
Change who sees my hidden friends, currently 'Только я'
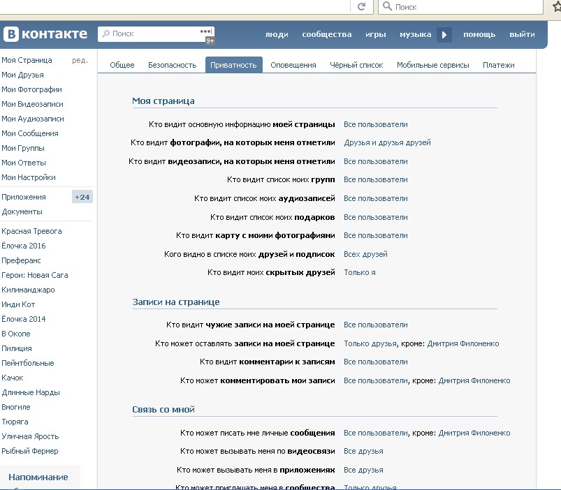coord(359,272)
